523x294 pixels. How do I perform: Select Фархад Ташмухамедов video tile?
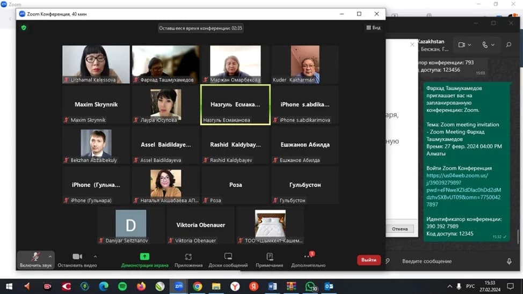coord(166,64)
